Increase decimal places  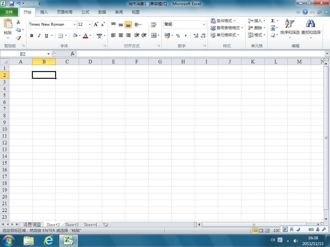pos(196,36)
